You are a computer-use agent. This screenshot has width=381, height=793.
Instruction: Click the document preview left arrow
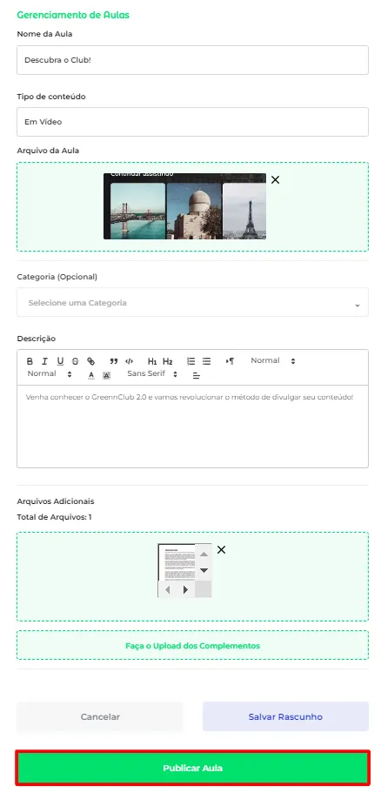167,589
